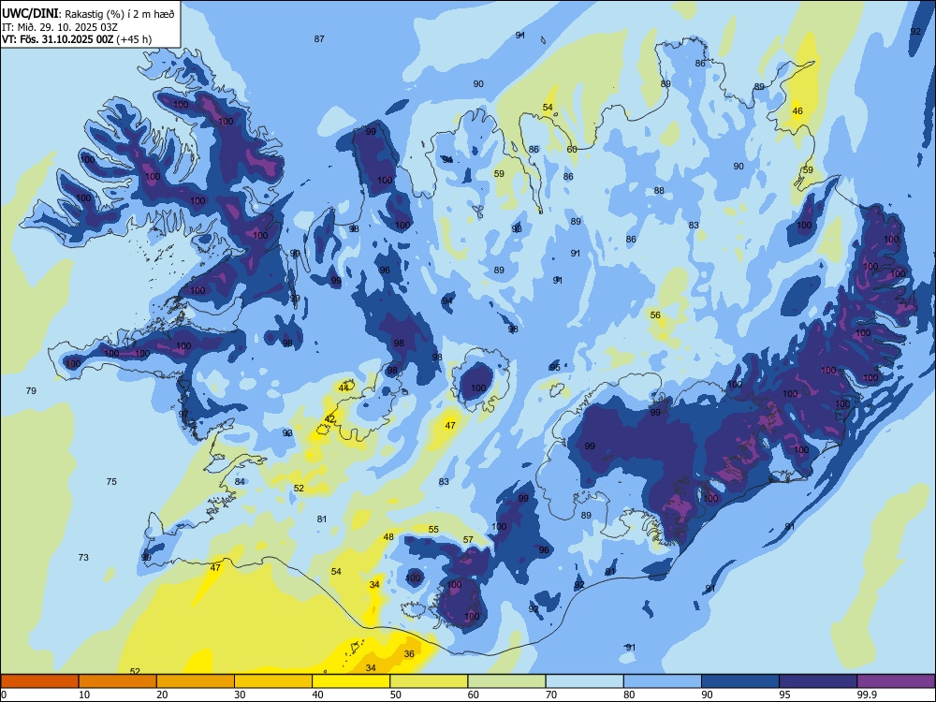
Task: Click the 'VT: Fös. 31.10.2025 00Z (+45 h)' line
Action: pyautogui.click(x=77, y=39)
